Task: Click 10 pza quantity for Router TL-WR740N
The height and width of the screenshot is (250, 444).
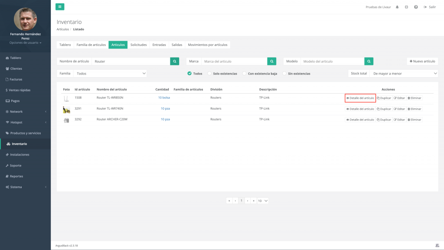Action: pos(165,109)
